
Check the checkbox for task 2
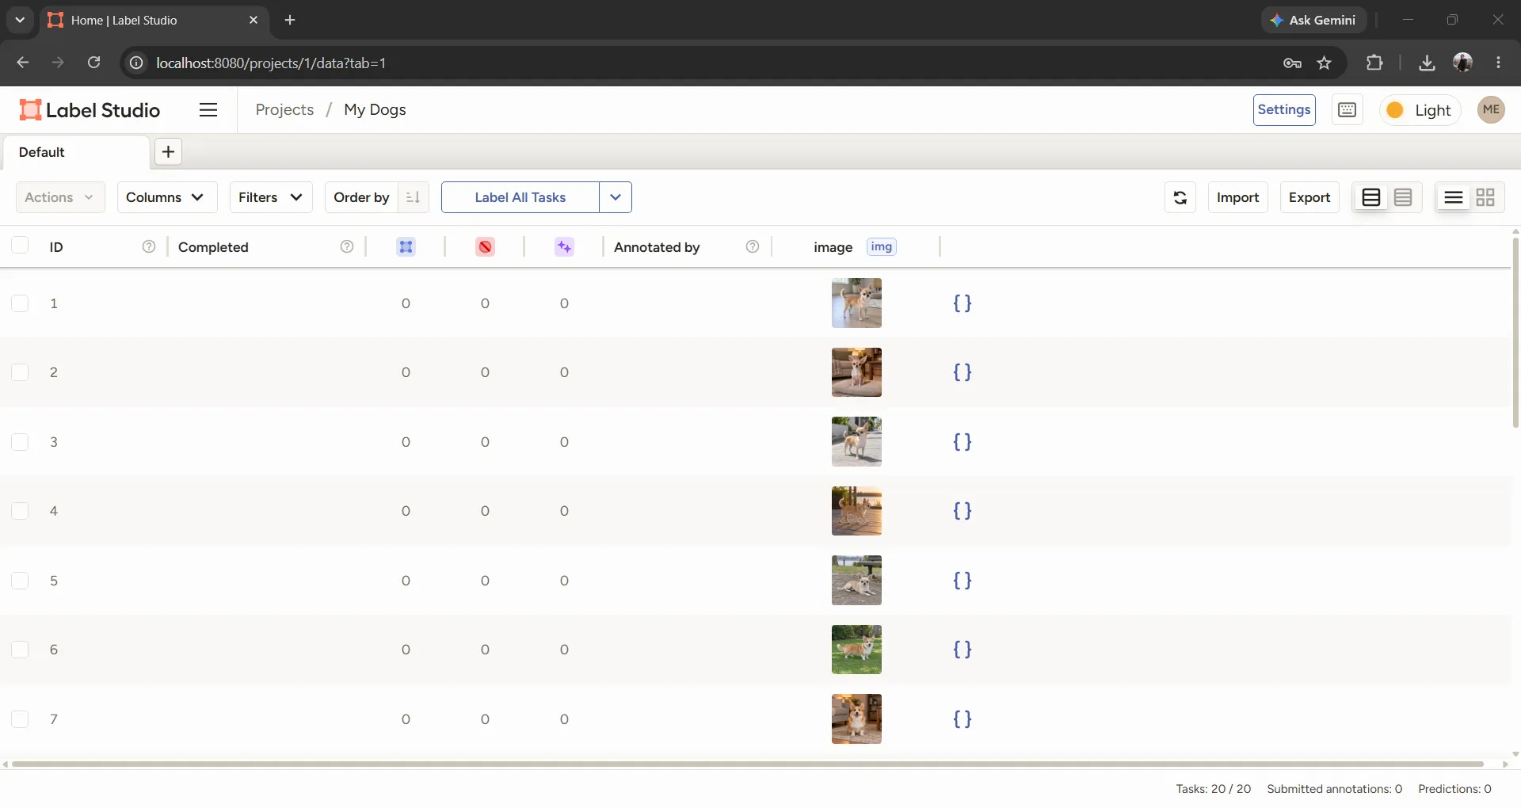coord(20,372)
